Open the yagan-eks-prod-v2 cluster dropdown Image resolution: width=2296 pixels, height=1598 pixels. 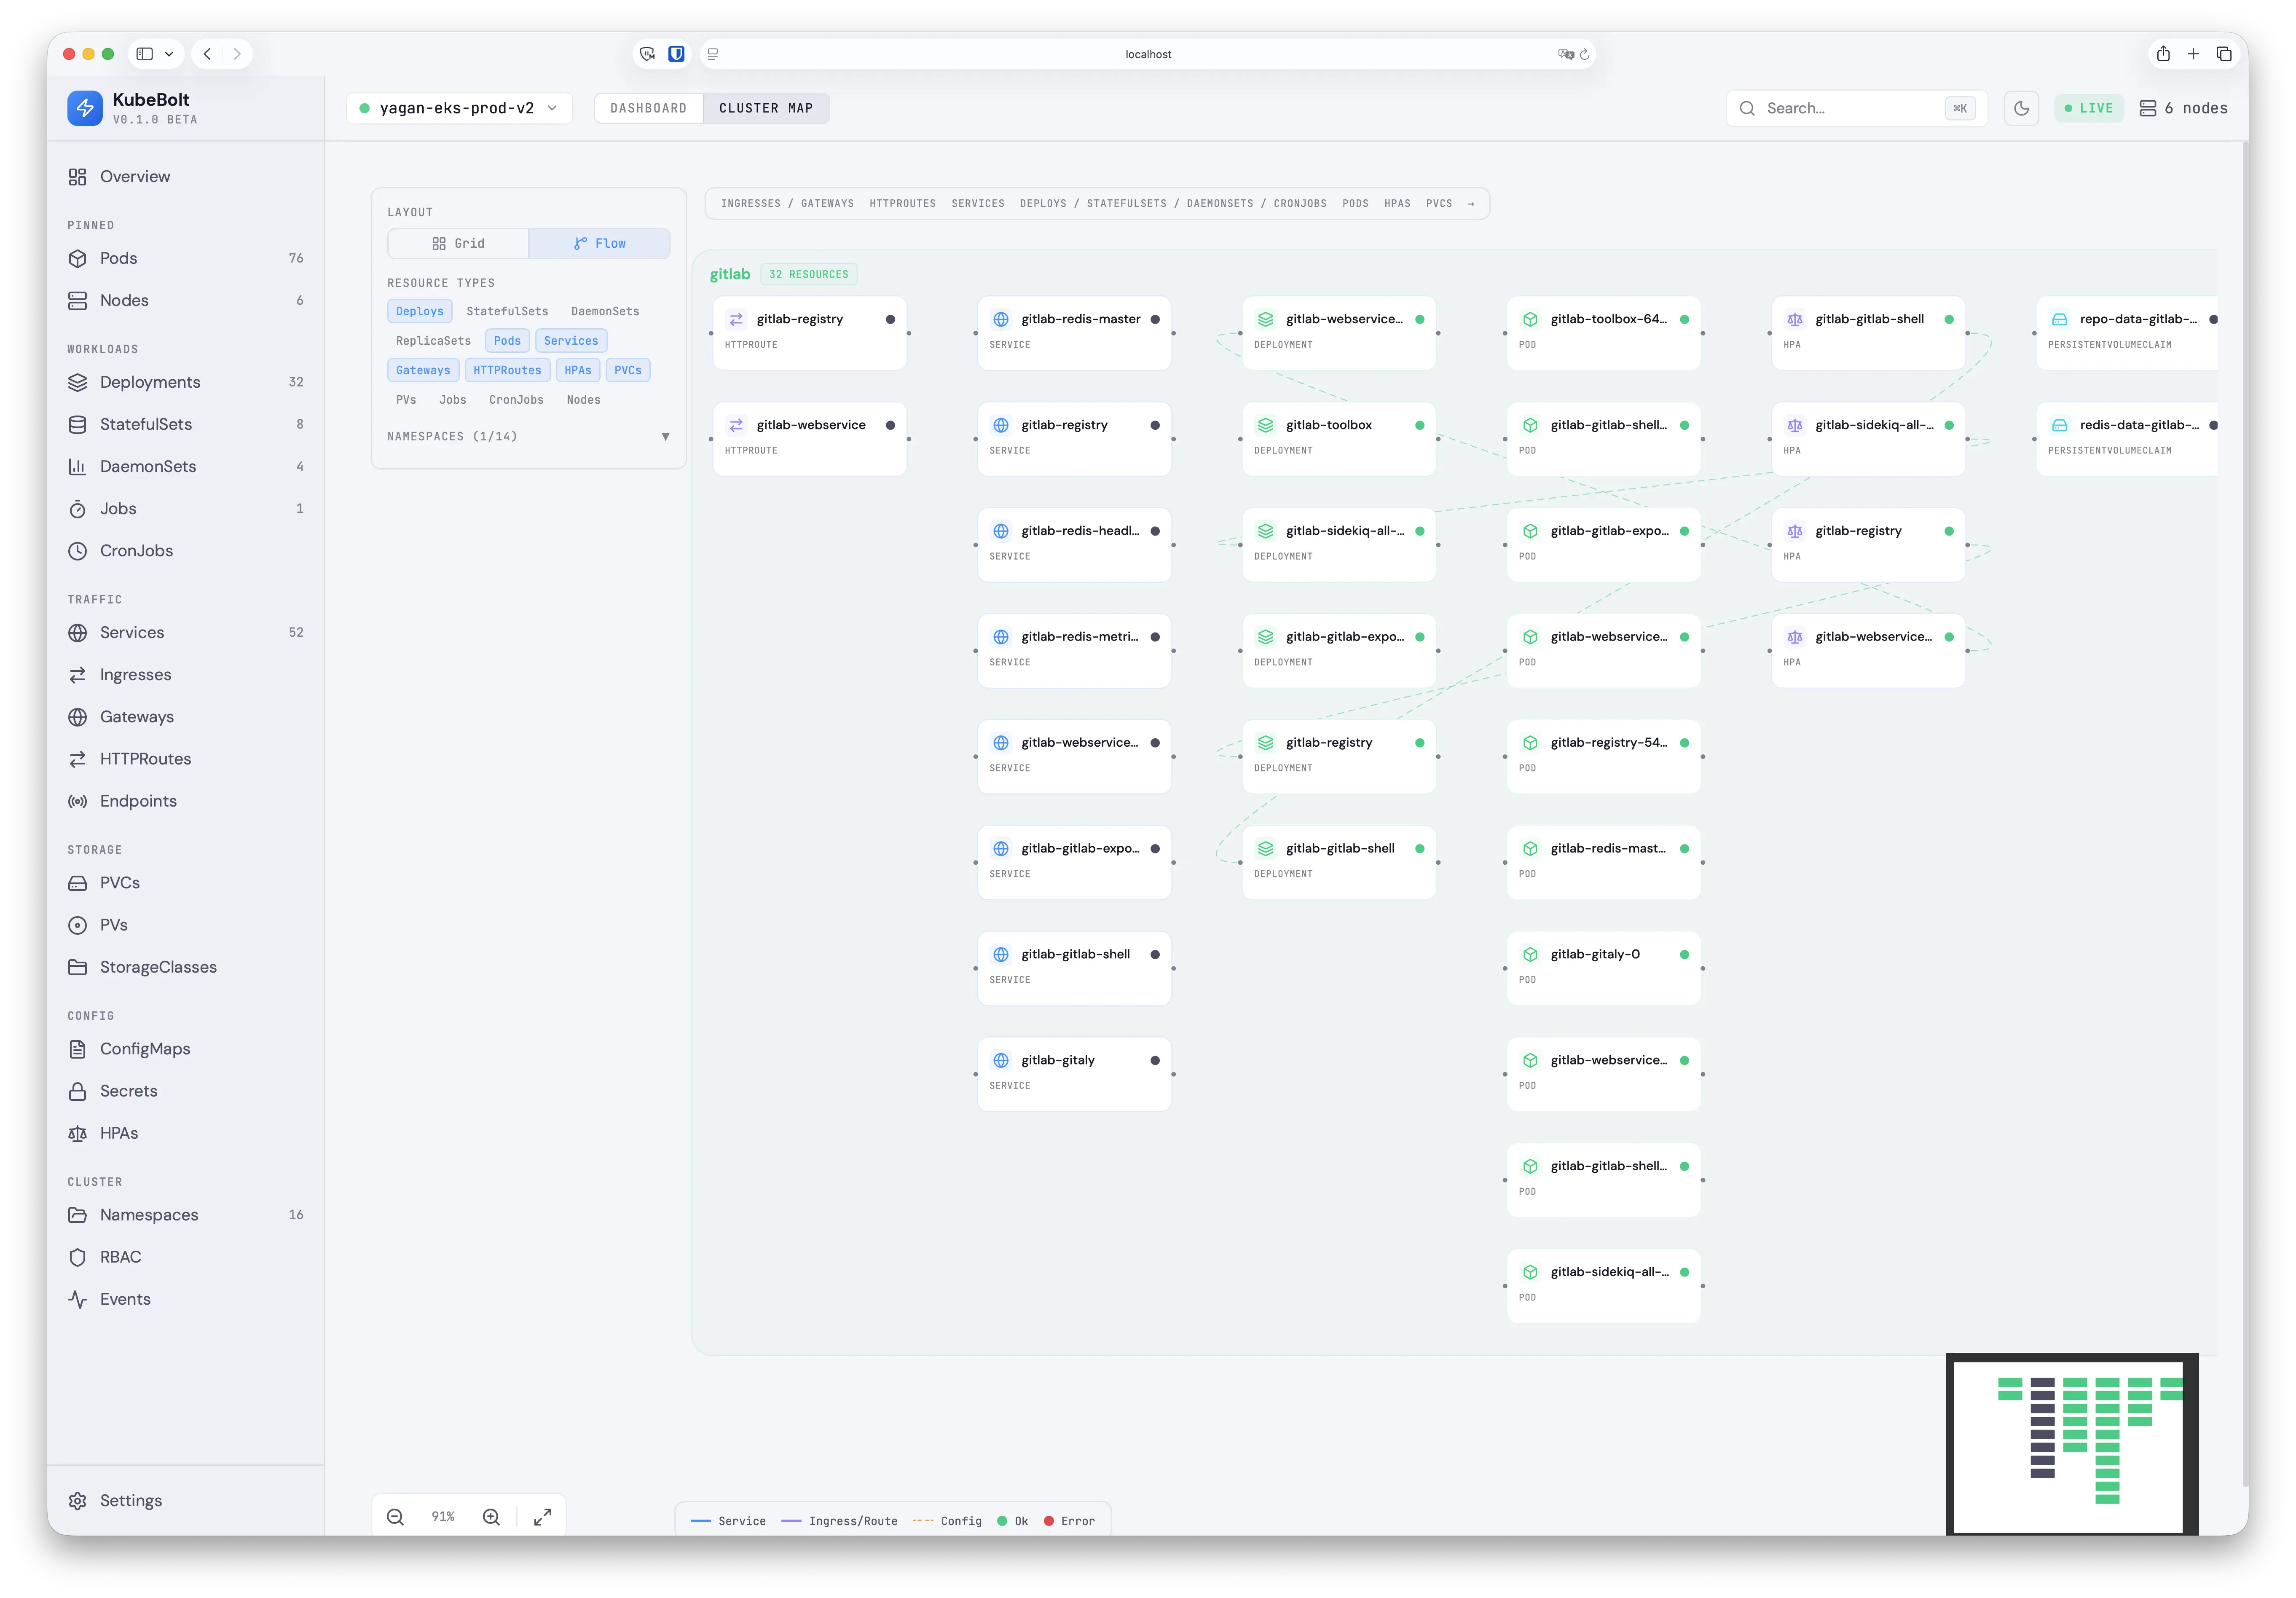click(459, 108)
